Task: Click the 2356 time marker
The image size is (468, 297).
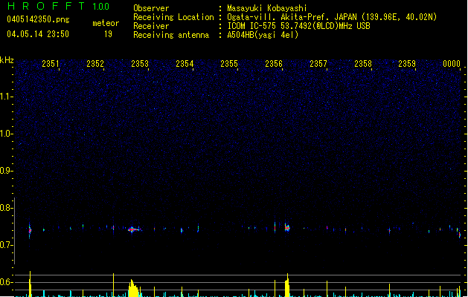Action: click(274, 64)
